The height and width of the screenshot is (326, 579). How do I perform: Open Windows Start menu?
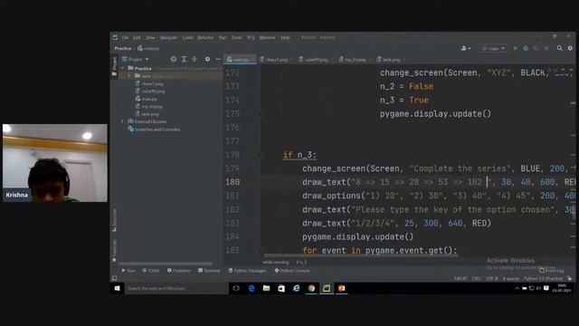pos(117,288)
